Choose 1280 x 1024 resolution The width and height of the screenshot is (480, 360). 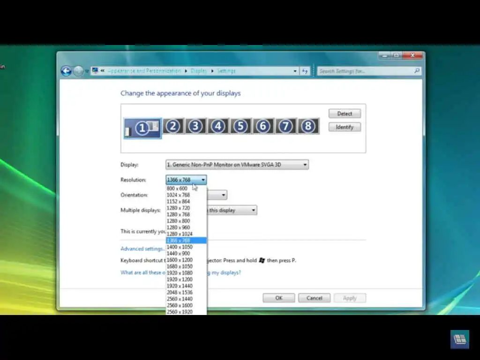pos(186,234)
